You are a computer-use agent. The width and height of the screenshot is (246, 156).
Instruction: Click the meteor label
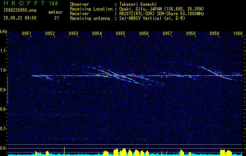pos(56,12)
